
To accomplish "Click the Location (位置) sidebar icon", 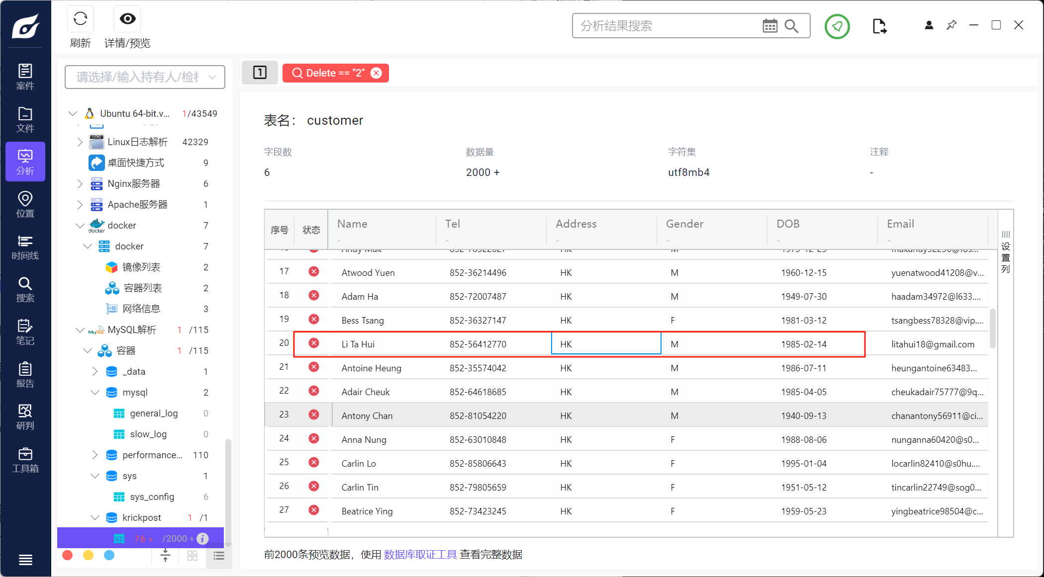I will click(25, 204).
